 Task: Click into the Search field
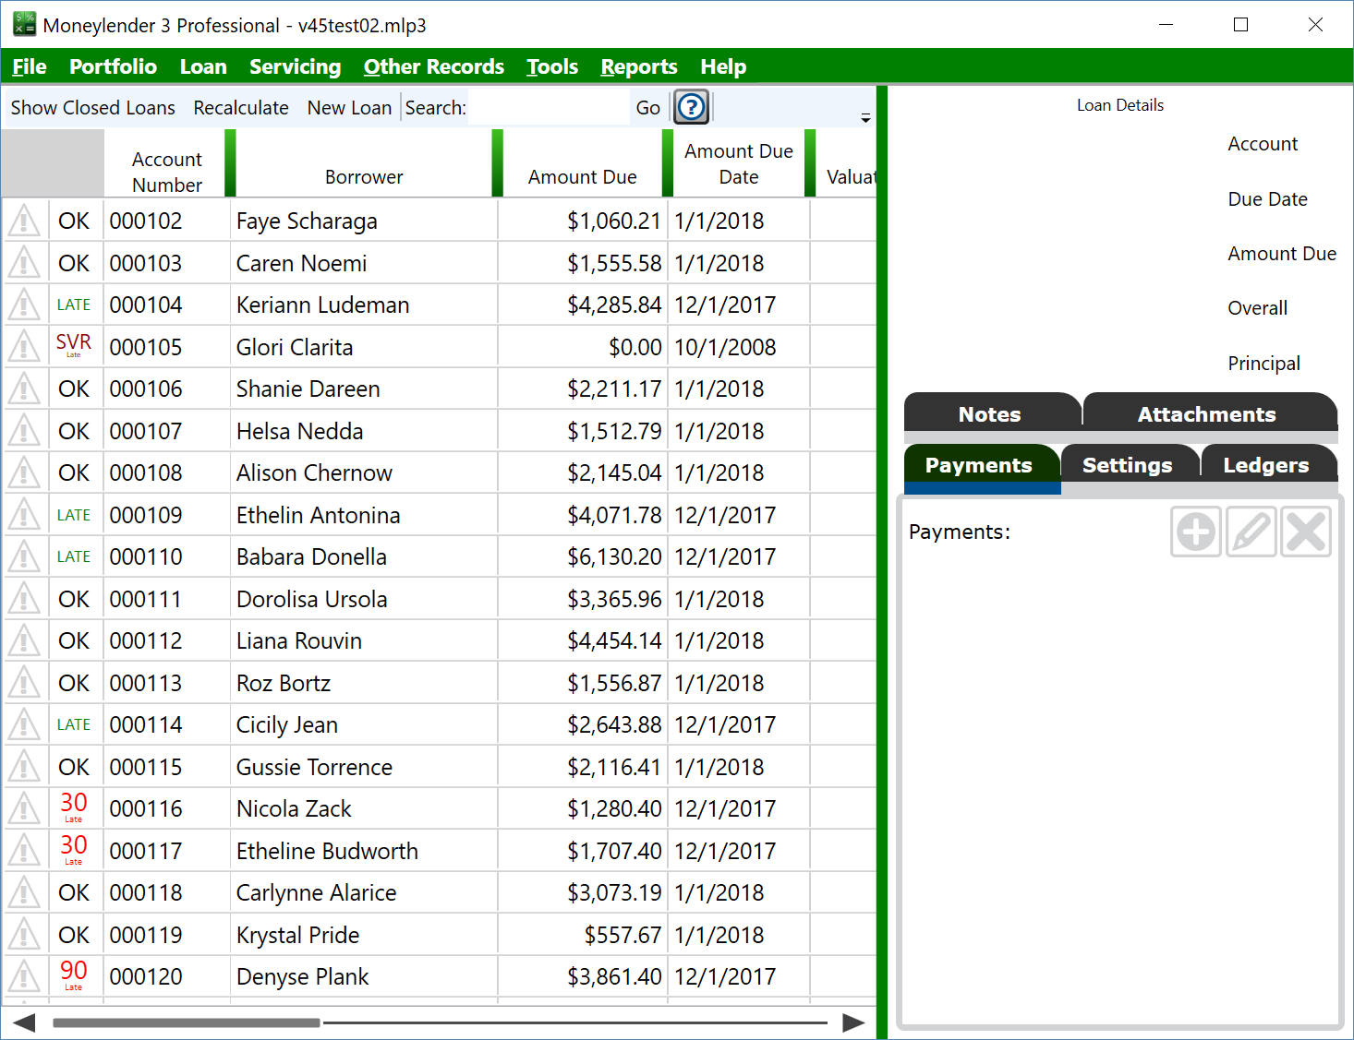click(549, 108)
